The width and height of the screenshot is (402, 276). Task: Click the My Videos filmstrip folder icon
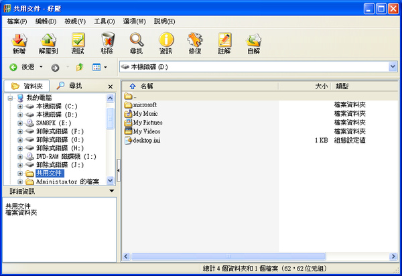coord(128,131)
